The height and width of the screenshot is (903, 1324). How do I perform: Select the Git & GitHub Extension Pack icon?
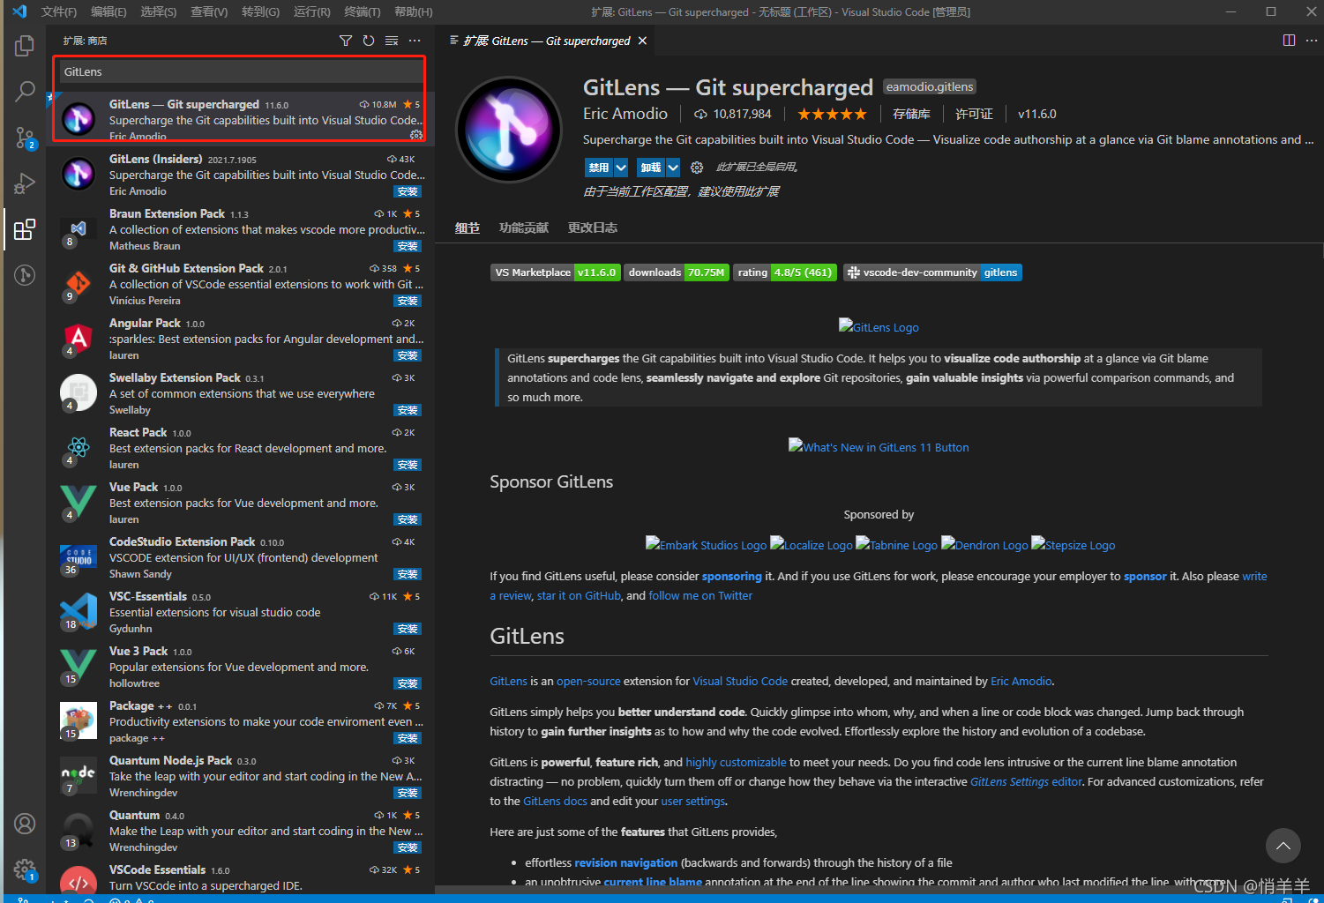pos(79,284)
